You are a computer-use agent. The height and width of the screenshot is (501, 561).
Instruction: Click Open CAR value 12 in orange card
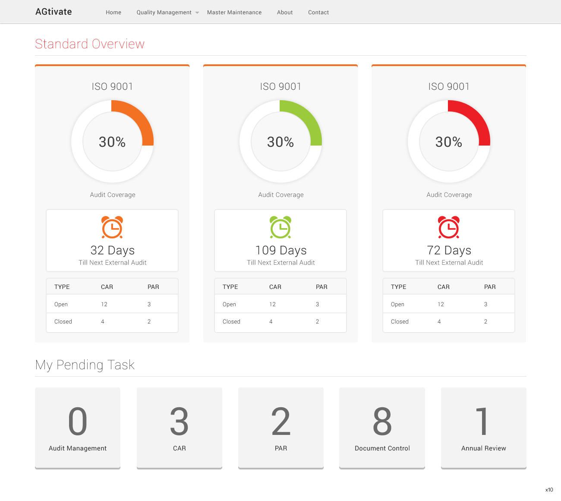pyautogui.click(x=104, y=304)
